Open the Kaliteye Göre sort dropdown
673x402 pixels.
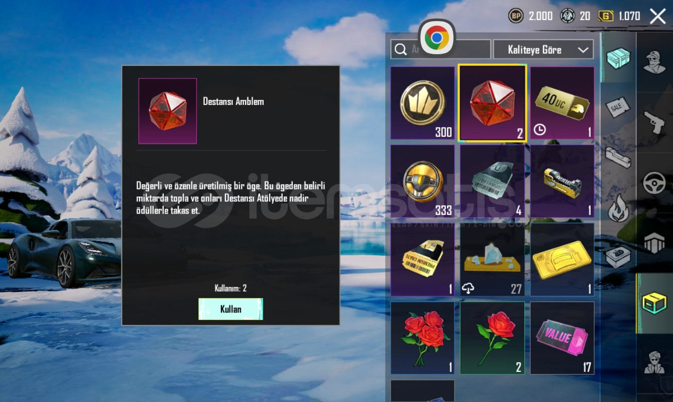point(543,49)
